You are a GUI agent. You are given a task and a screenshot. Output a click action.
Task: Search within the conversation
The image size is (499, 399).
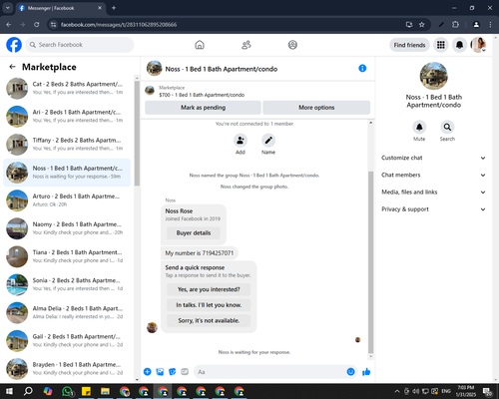[447, 127]
